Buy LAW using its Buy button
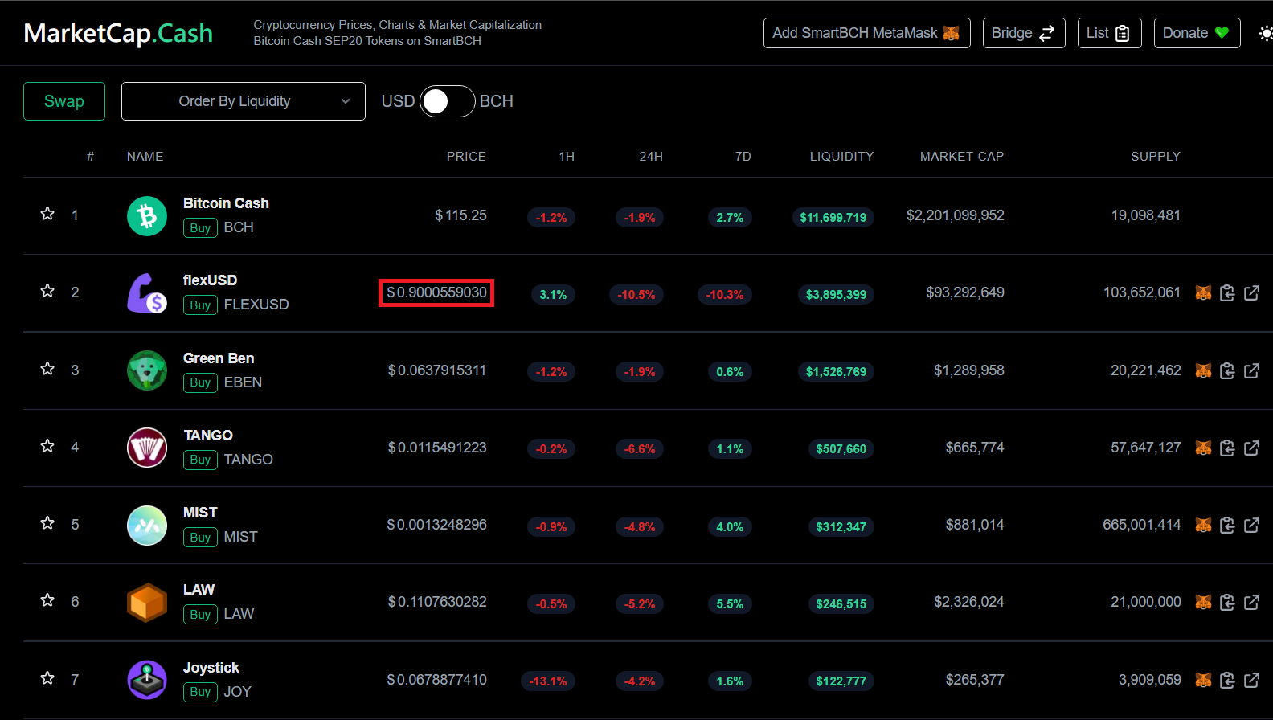The image size is (1273, 720). click(x=200, y=615)
